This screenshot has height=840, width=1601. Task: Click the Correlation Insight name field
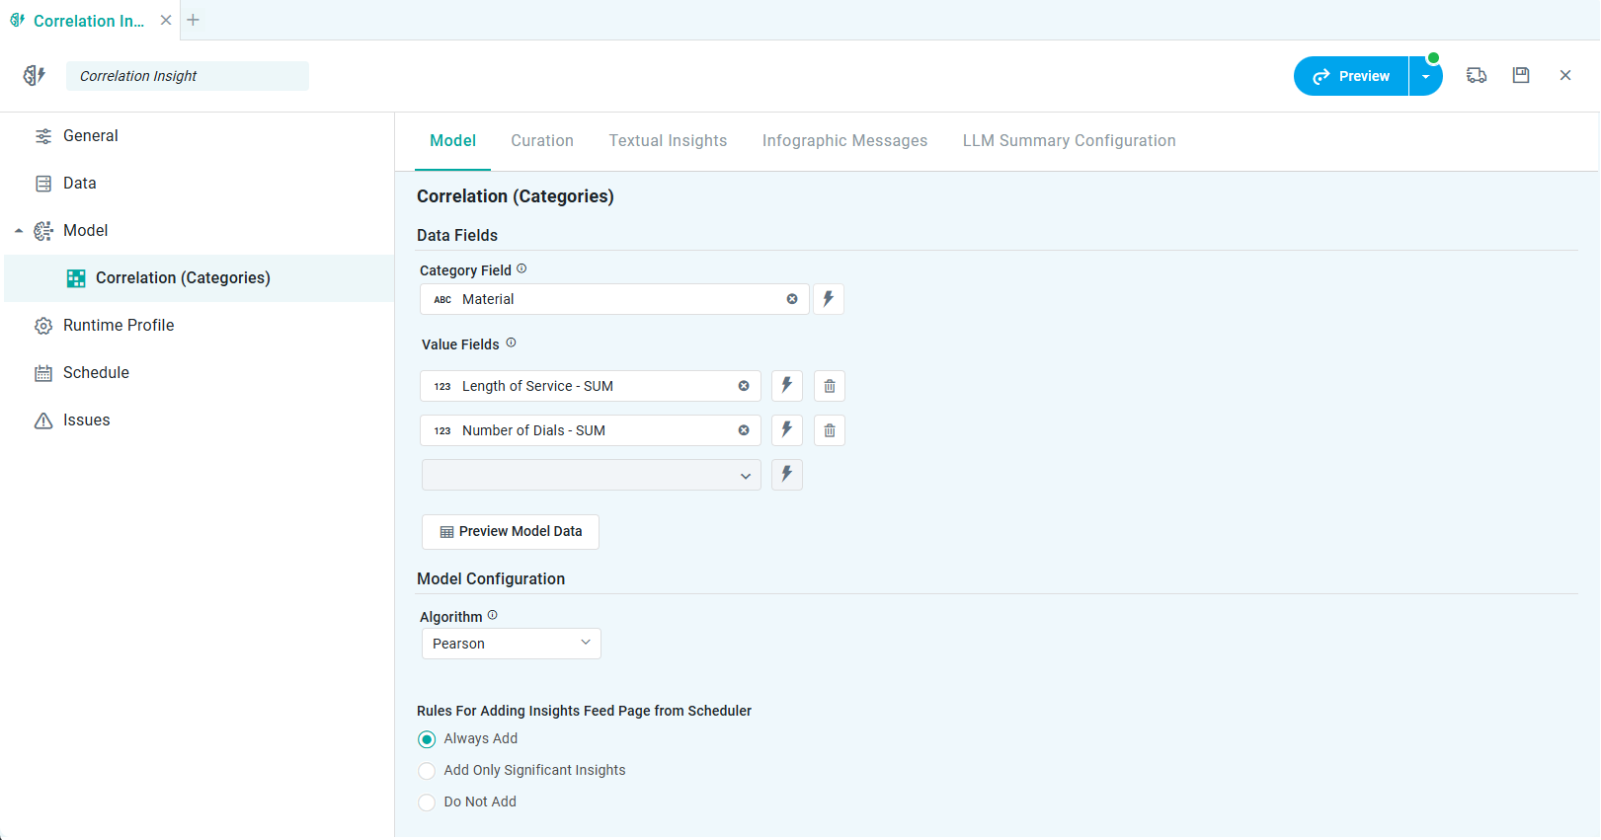188,76
